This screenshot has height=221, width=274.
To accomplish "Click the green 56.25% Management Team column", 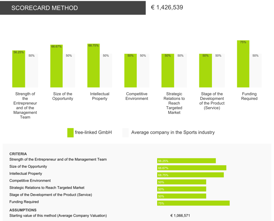I will click(19, 69).
